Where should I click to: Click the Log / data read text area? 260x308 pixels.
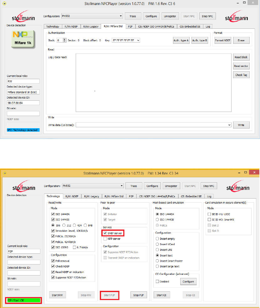point(154,83)
